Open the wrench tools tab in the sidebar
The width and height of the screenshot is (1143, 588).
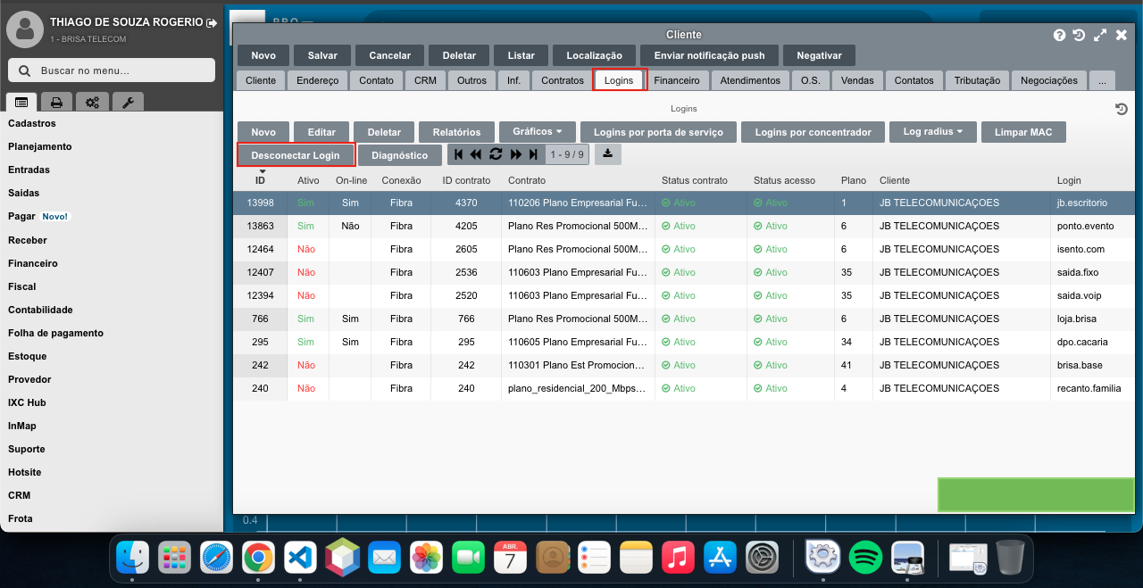(x=128, y=102)
